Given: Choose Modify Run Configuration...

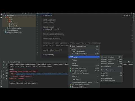Looking at the screenshot, I should pos(84,73).
